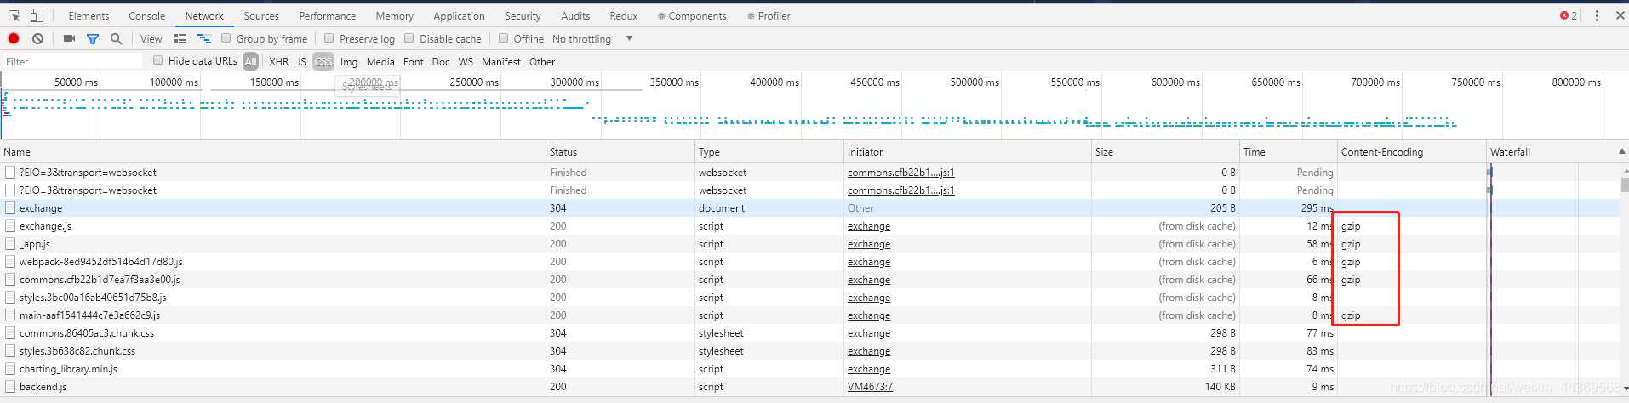Toggle the filter funnel icon

tap(93, 38)
